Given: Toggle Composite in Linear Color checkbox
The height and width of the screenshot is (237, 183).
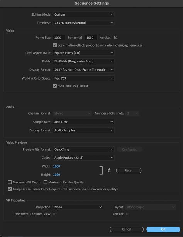Looking at the screenshot, I should 10,189.
